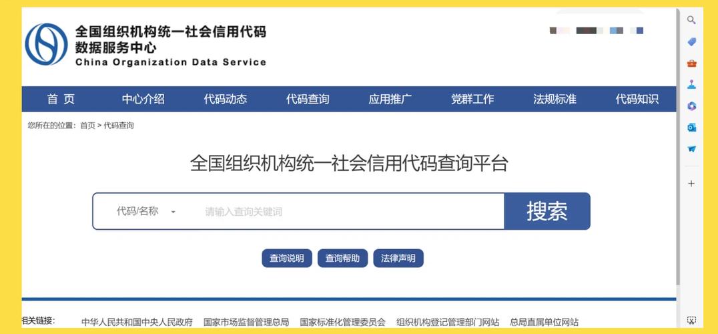This screenshot has height=334, width=718.
Task: Click the 查询说明 button
Action: point(287,259)
